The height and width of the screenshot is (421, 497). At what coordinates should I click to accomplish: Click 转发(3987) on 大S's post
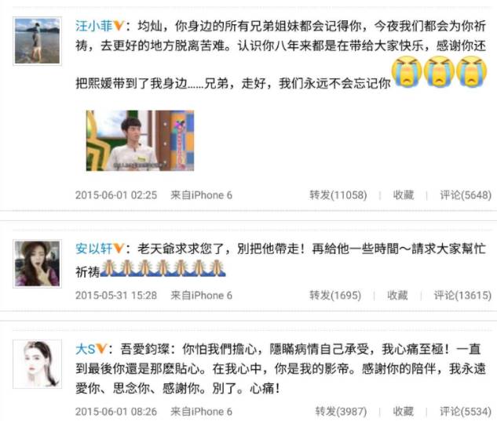[x=341, y=412]
